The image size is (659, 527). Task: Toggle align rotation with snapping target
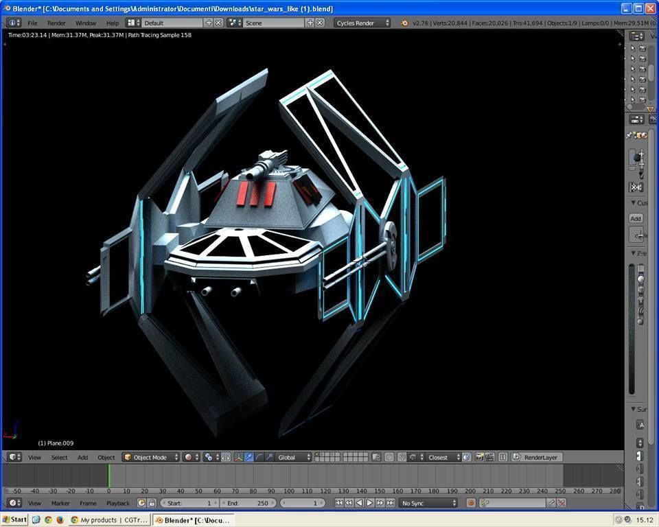467,457
